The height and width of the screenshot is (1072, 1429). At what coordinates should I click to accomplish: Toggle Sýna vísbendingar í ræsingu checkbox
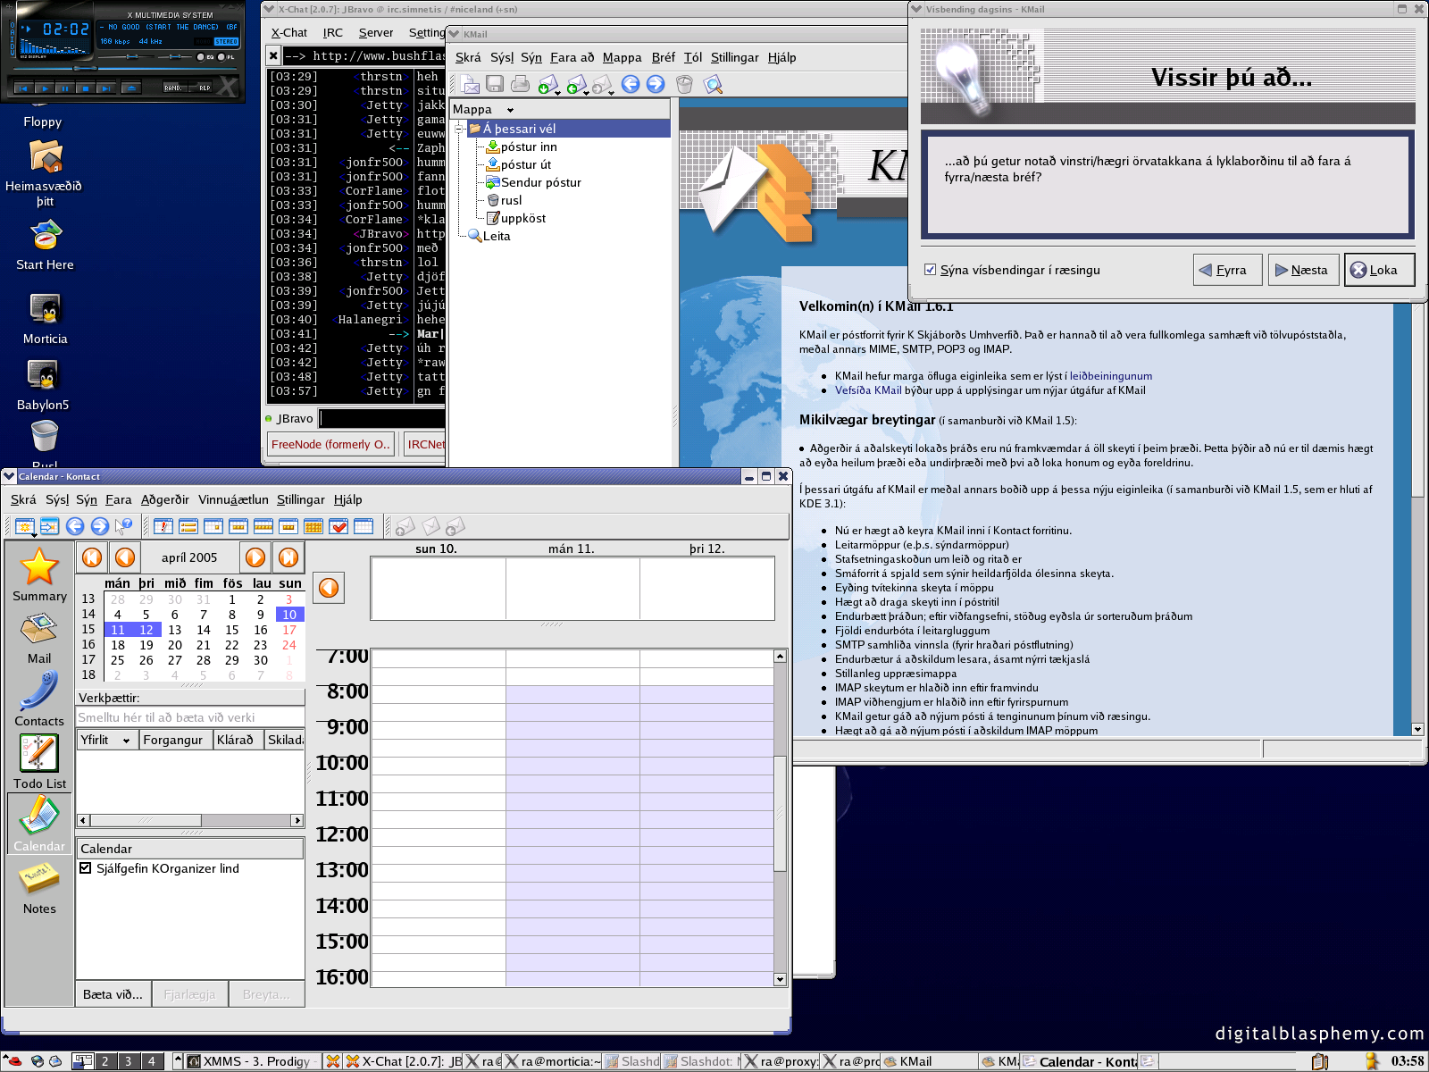point(931,270)
